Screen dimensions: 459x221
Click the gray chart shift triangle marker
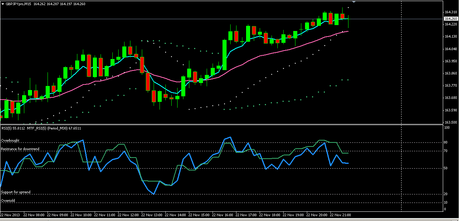pyautogui.click(x=354, y=2)
